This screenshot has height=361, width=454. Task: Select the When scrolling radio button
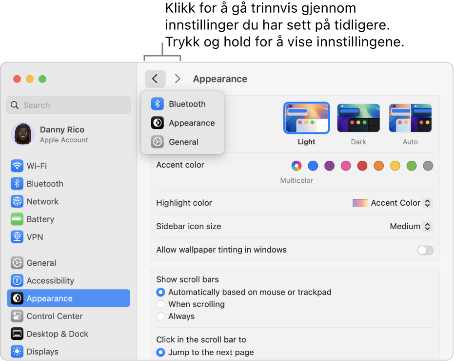pos(160,304)
